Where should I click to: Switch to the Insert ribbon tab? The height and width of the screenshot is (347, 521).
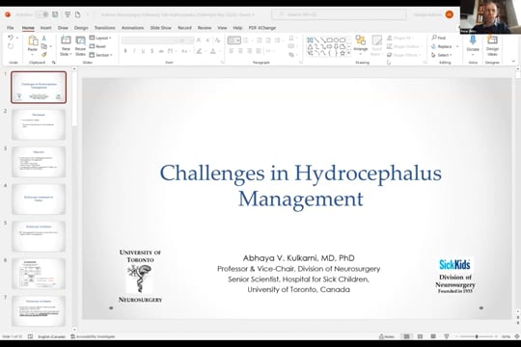tap(46, 28)
